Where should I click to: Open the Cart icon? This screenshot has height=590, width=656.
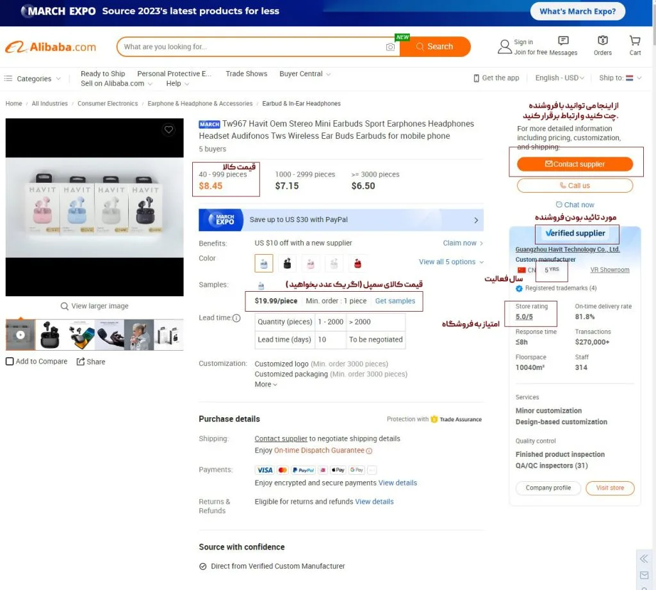(x=635, y=40)
